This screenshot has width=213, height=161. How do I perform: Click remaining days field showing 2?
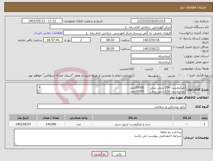[81, 40]
